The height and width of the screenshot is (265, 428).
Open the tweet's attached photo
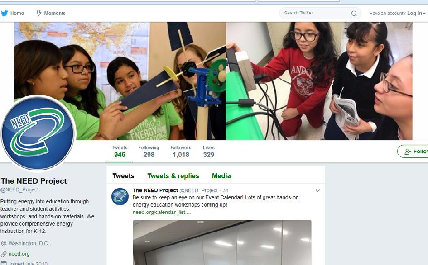pos(222,242)
